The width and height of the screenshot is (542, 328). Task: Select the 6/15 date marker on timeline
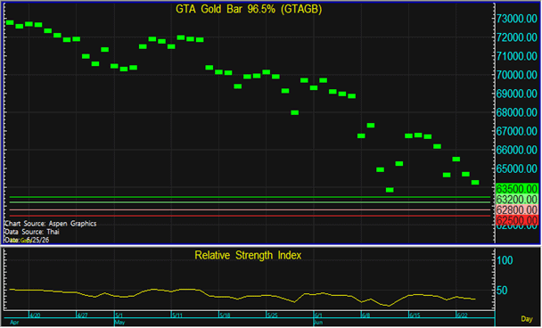415,316
